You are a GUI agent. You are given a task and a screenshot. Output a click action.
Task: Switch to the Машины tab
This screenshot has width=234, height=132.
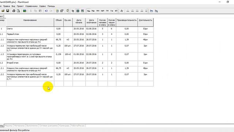tap(8, 126)
